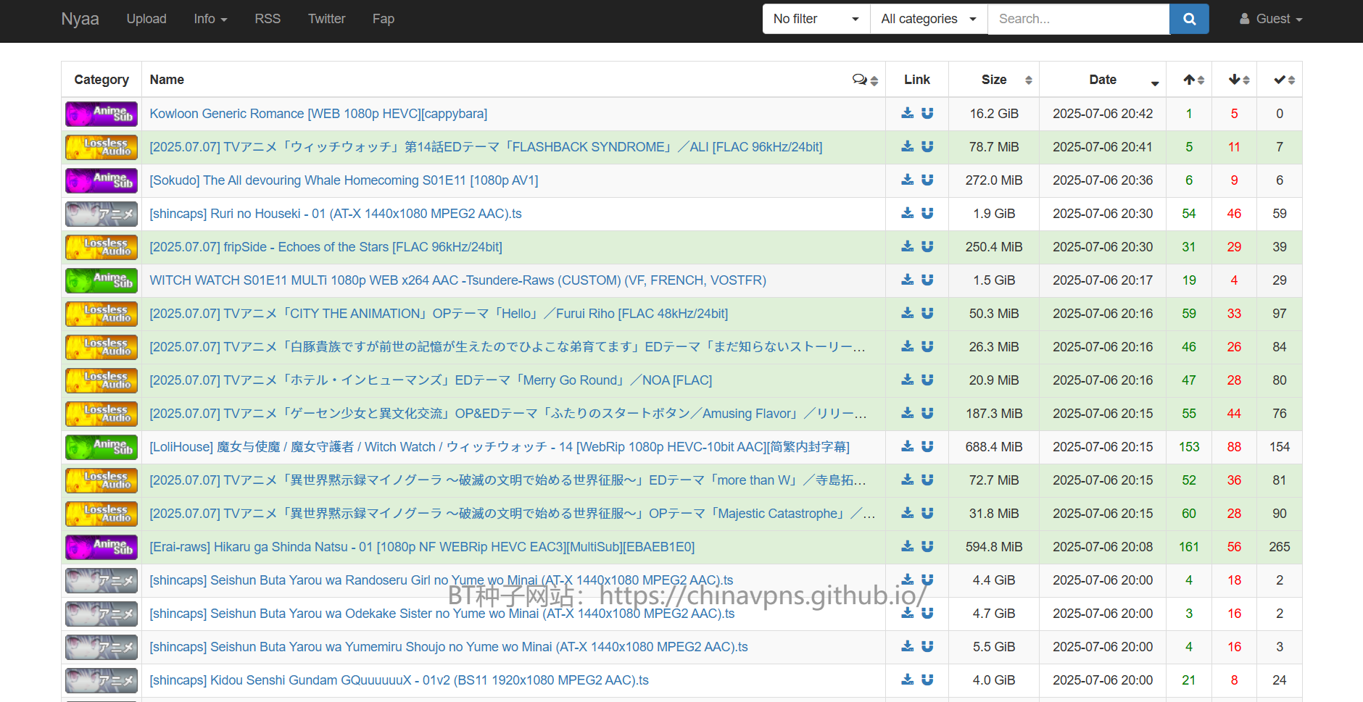Image resolution: width=1363 pixels, height=702 pixels.
Task: Open the All categories dropdown
Action: [928, 19]
